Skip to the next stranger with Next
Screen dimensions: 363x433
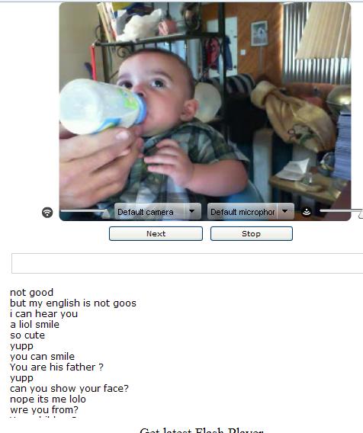156,233
